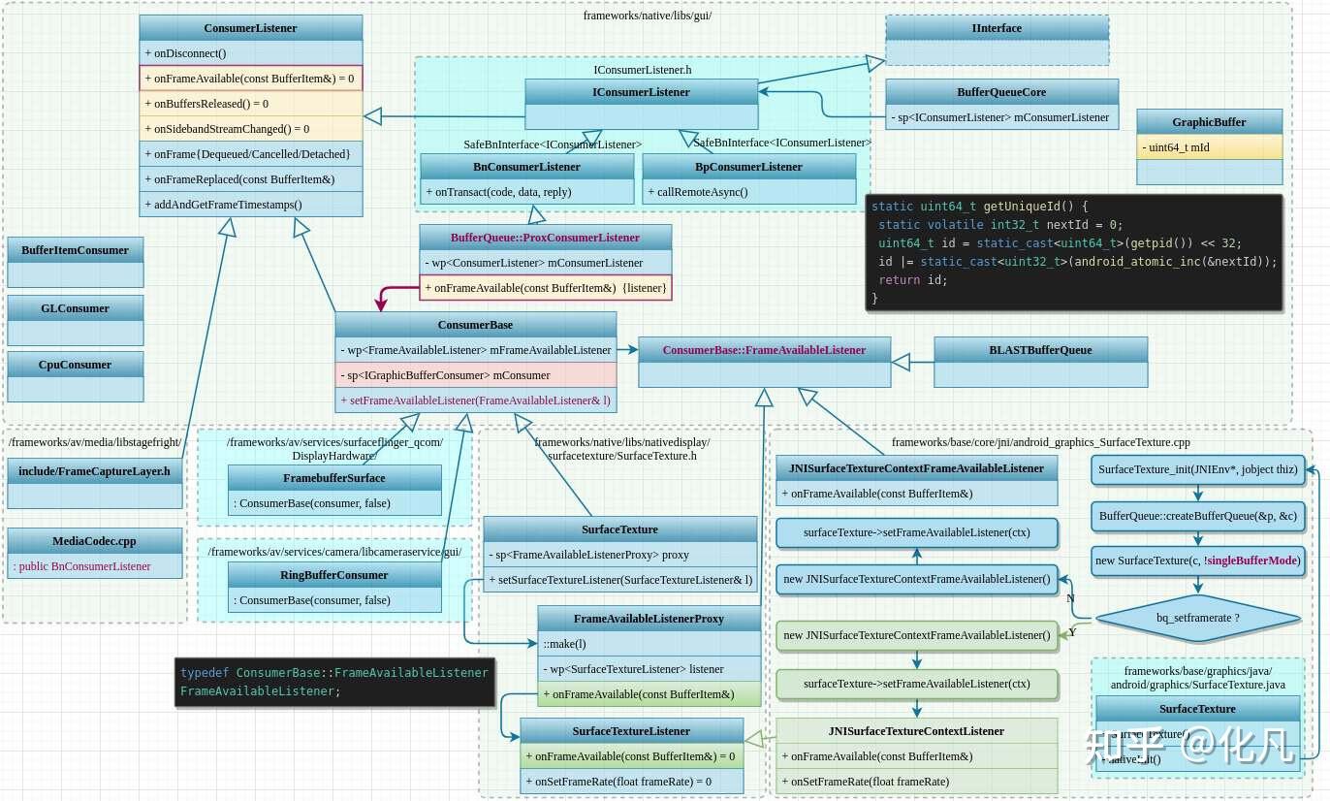The image size is (1330, 801).
Task: Select the BufferQueueCore class title
Action: (1001, 92)
